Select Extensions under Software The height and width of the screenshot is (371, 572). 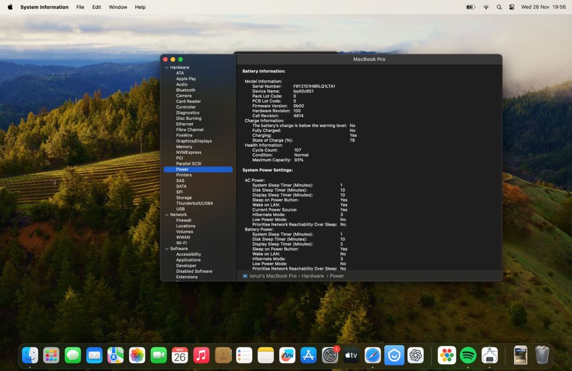click(187, 277)
